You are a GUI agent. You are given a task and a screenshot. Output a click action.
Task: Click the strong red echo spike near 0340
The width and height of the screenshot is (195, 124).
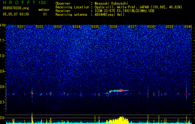(x=186, y=93)
